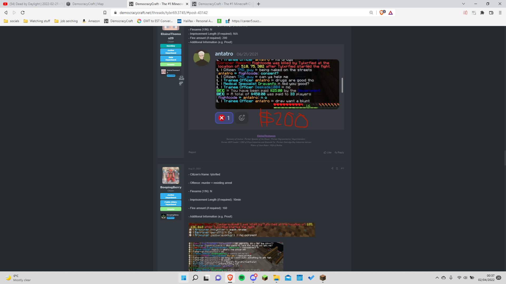Viewport: 506px width, 284px height.
Task: Switch to DemocracyCraft Map tab
Action: tap(95, 4)
